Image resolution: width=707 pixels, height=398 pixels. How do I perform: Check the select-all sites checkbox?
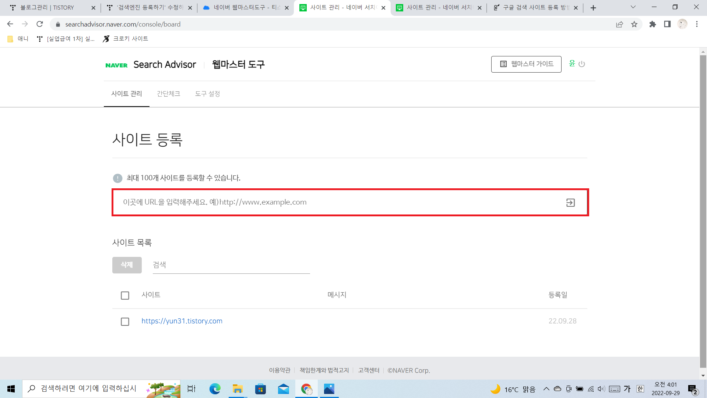click(x=125, y=296)
